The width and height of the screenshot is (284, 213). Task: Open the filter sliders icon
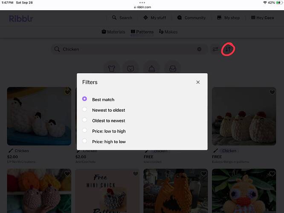215,49
